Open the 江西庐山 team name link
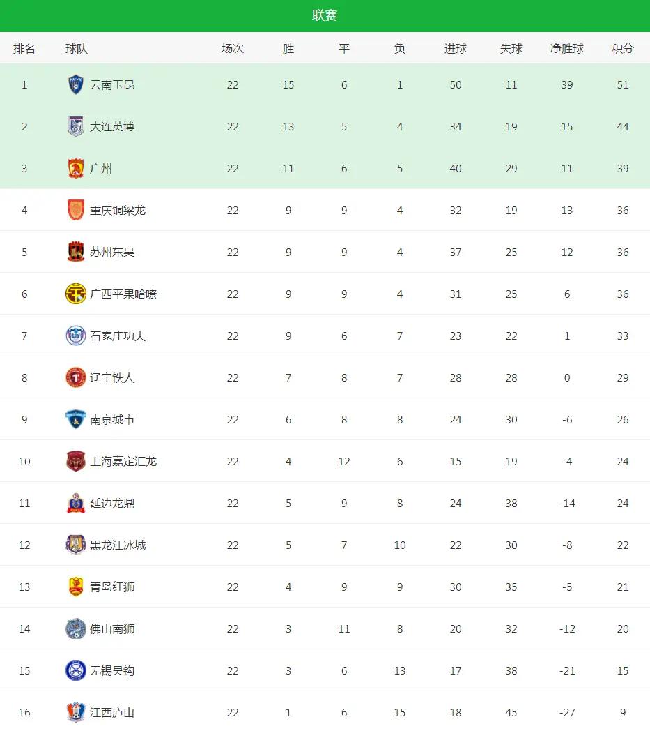 (112, 712)
